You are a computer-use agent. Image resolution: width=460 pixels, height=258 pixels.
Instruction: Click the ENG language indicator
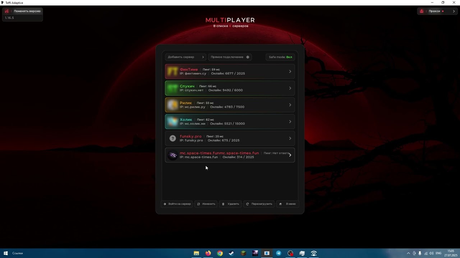point(438,253)
